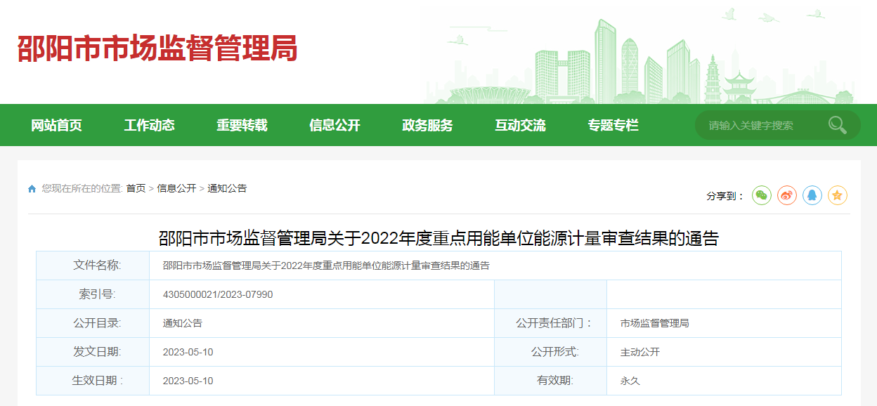Screen dimensions: 877x406
Task: Click the 分享到 label
Action: pos(725,196)
